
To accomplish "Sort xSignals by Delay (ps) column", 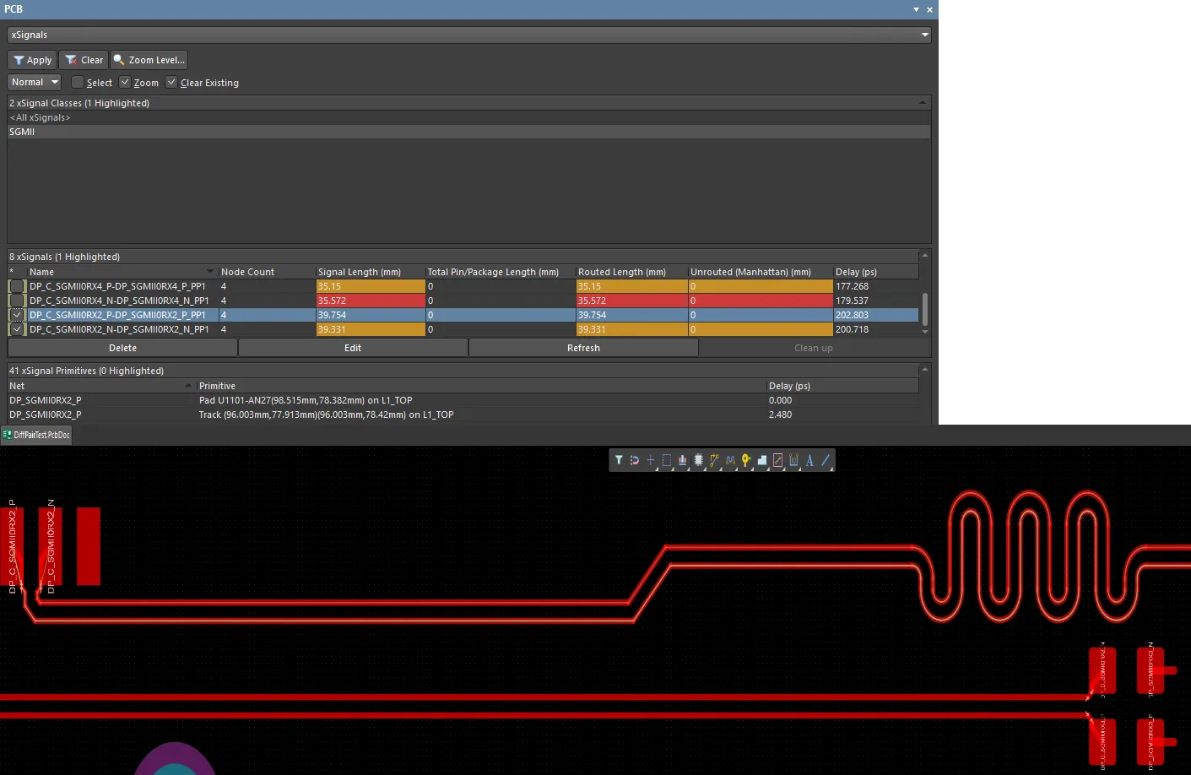I will [875, 272].
